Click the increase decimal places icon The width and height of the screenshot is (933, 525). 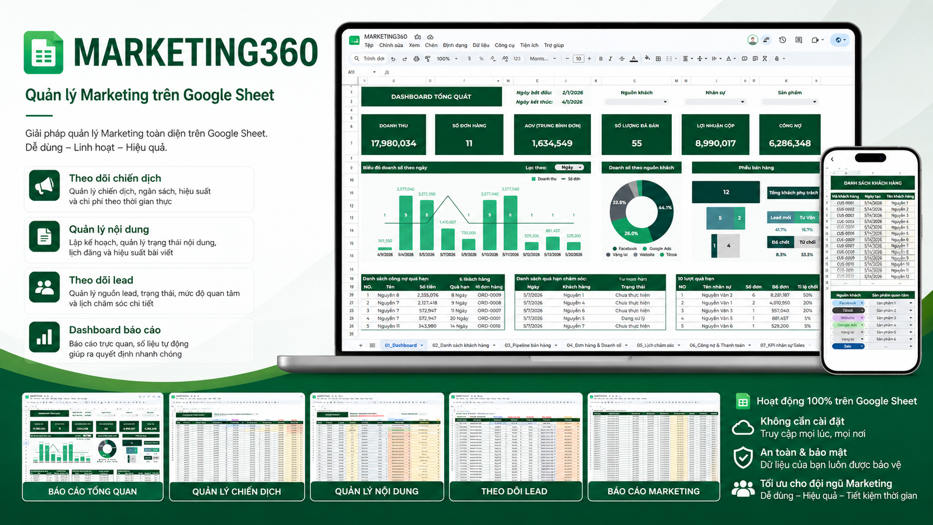[x=505, y=59]
